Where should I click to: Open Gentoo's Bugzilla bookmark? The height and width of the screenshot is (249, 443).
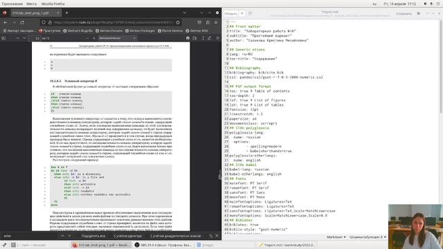pos(78,30)
